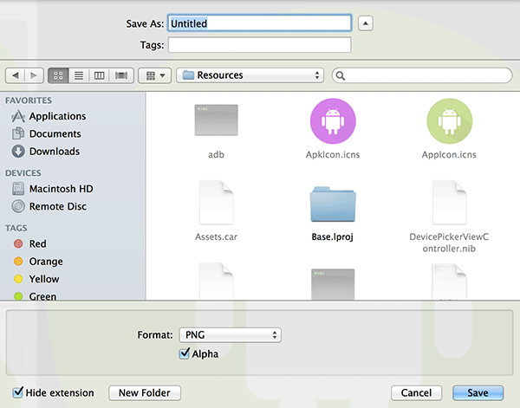Collapse the dialog with the triangle button
Image resolution: width=520 pixels, height=408 pixels.
tap(366, 23)
